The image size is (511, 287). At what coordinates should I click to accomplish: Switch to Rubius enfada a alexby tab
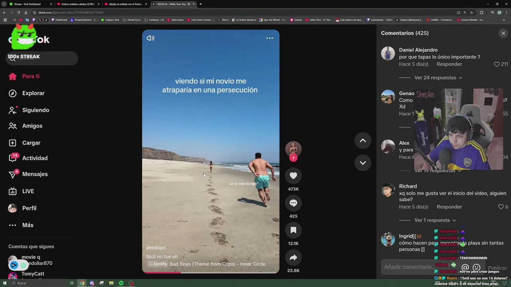[78, 4]
